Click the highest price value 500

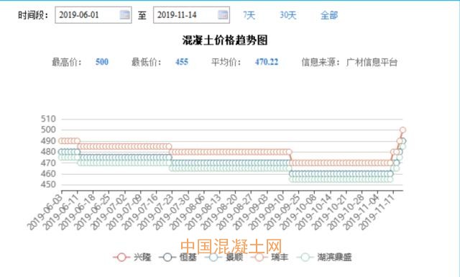[x=102, y=62]
